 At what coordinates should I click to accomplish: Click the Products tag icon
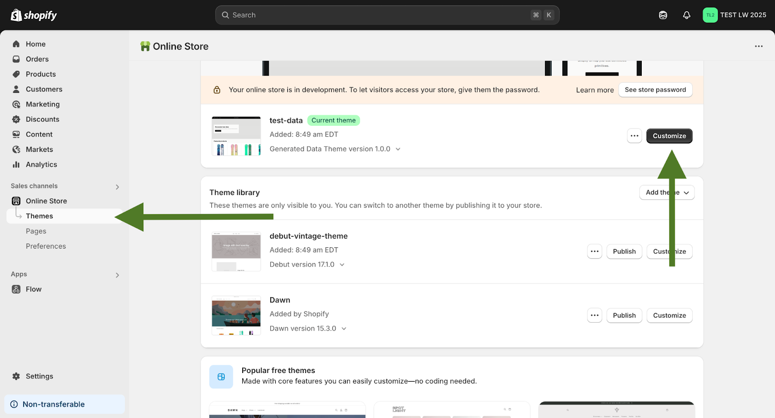pyautogui.click(x=16, y=74)
